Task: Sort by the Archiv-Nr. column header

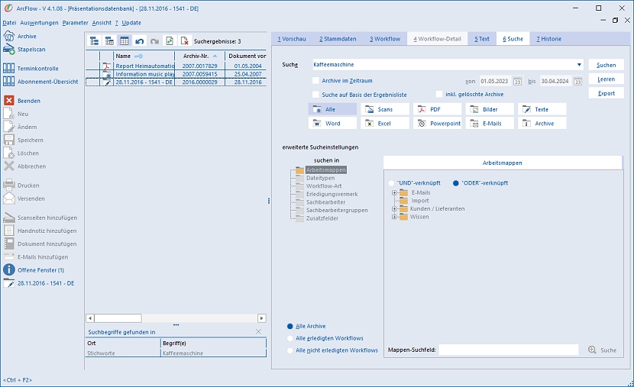Action: pyautogui.click(x=199, y=56)
